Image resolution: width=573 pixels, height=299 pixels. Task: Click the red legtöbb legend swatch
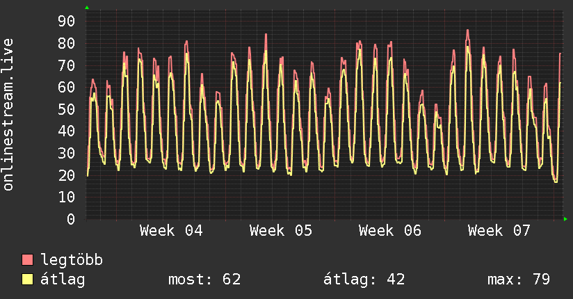(28, 260)
